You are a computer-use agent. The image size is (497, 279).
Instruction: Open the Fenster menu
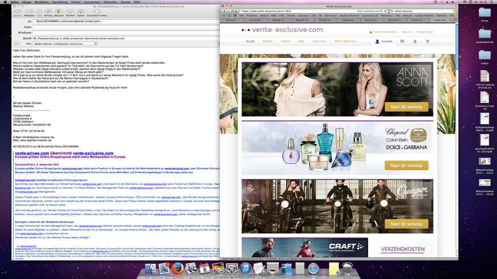(126, 2)
